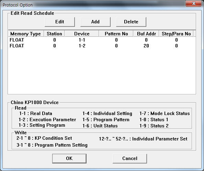Select the Device column header
This screenshot has height=171, width=204.
pos(82,34)
